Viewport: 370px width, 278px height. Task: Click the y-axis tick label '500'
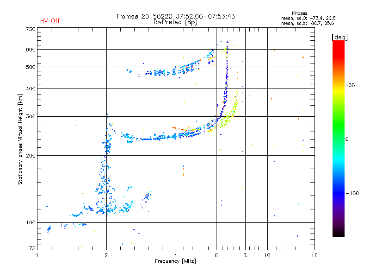[31, 67]
